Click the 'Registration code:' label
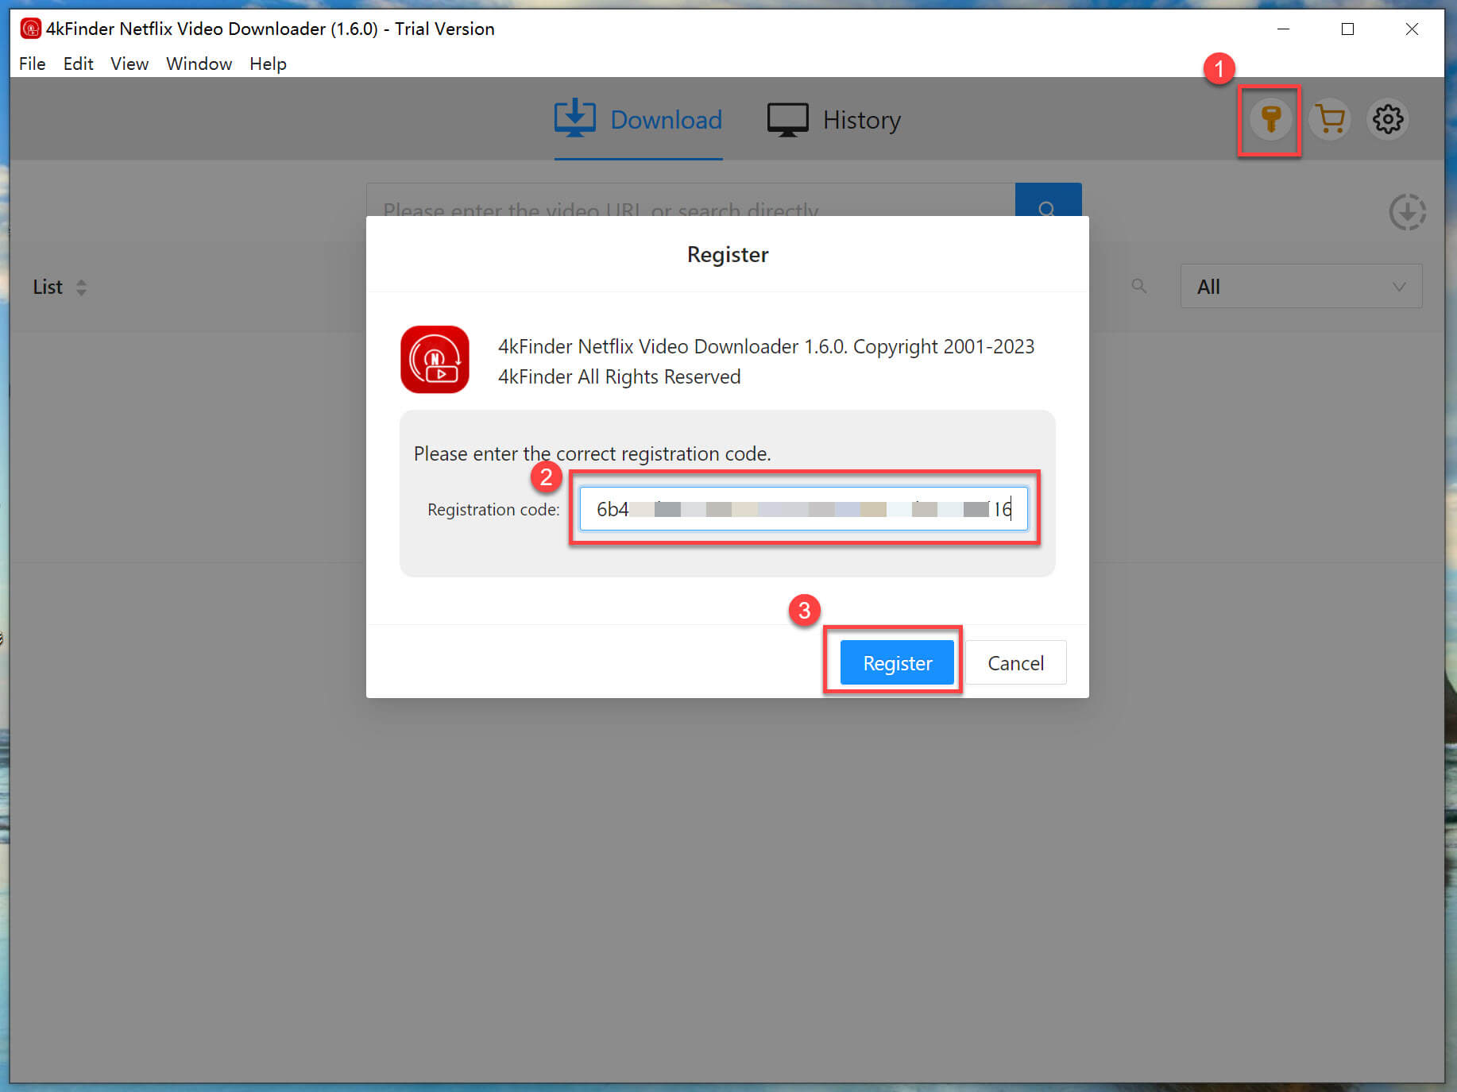This screenshot has width=1457, height=1092. (493, 509)
